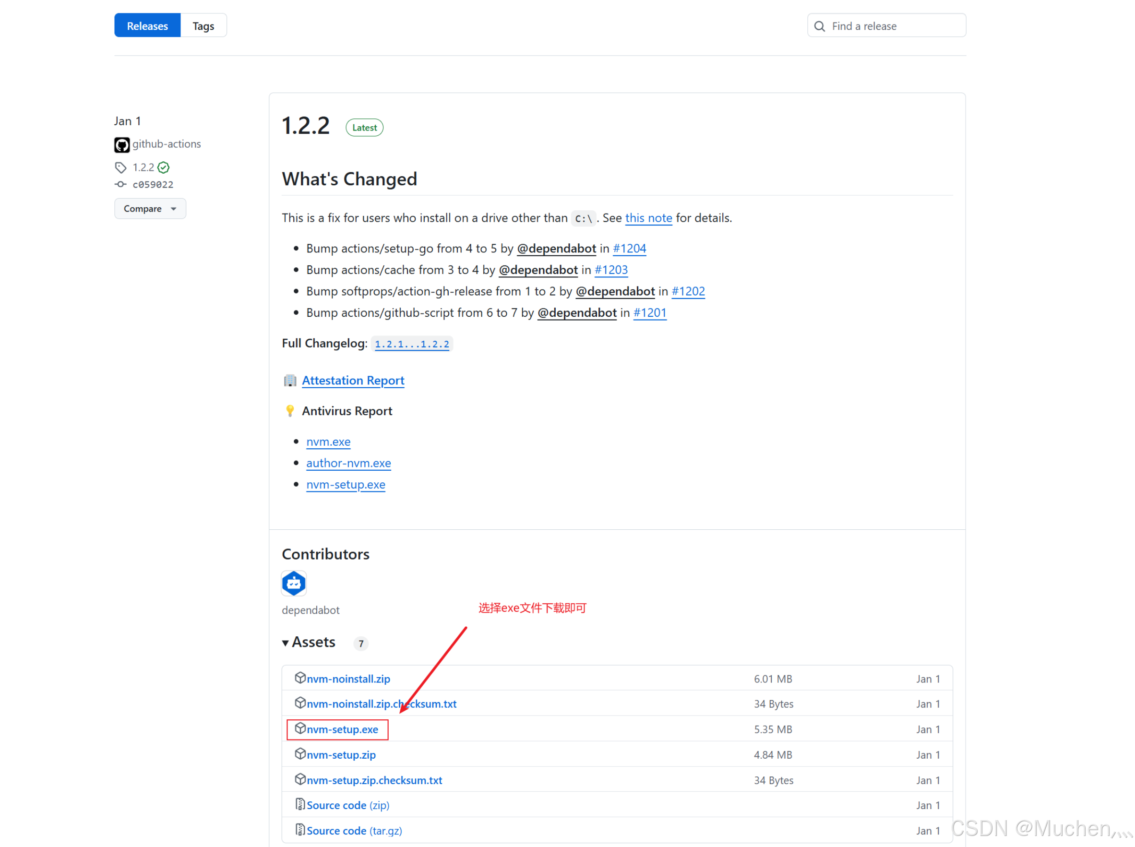This screenshot has width=1135, height=847.
Task: Open nvm.exe antivirus report link
Action: click(328, 442)
